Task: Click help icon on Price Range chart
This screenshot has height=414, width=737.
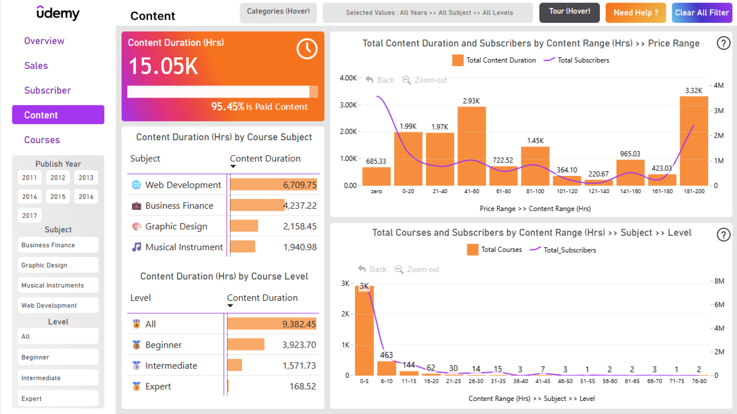Action: pyautogui.click(x=723, y=43)
